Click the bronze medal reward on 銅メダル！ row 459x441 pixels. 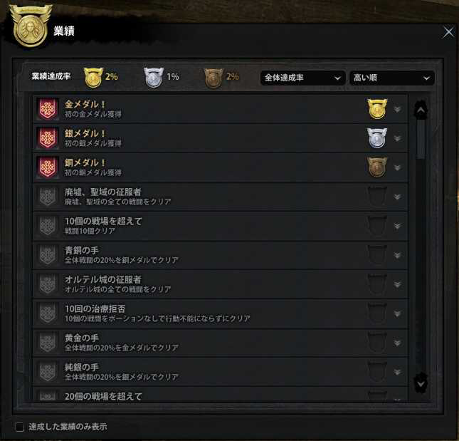pos(377,167)
